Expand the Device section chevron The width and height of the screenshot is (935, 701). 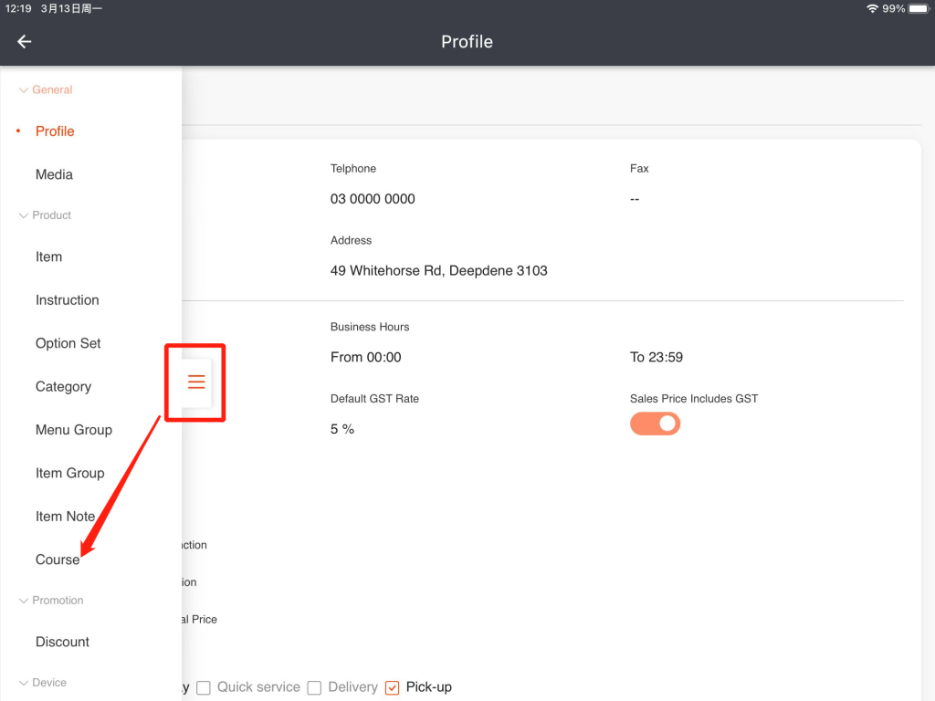pyautogui.click(x=24, y=683)
